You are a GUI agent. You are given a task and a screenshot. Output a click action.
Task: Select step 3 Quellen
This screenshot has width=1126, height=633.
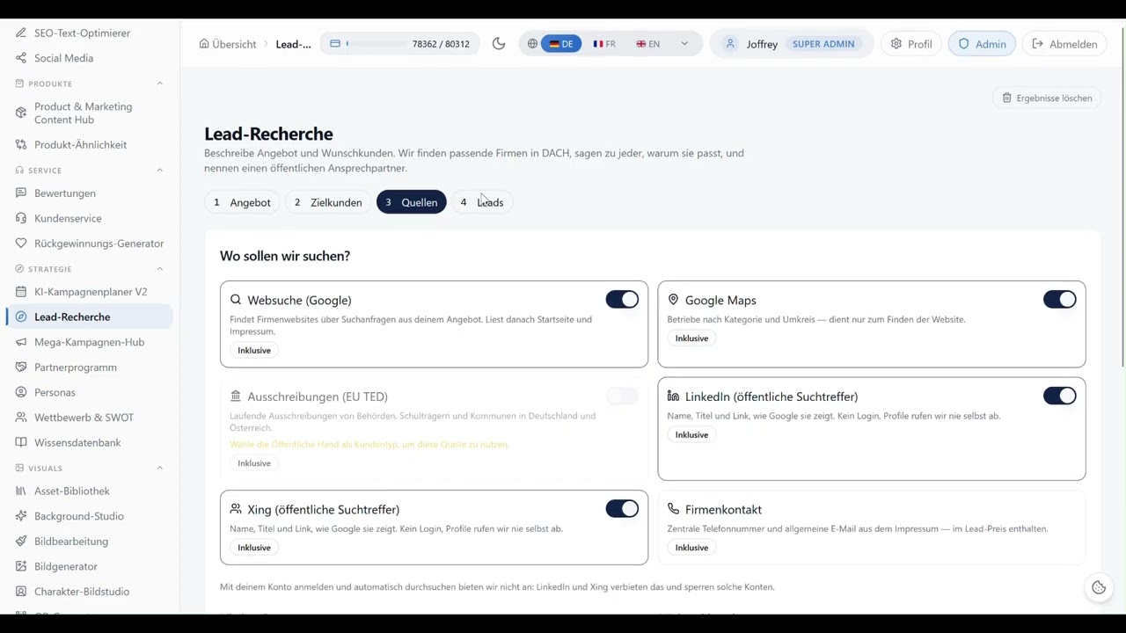[411, 202]
